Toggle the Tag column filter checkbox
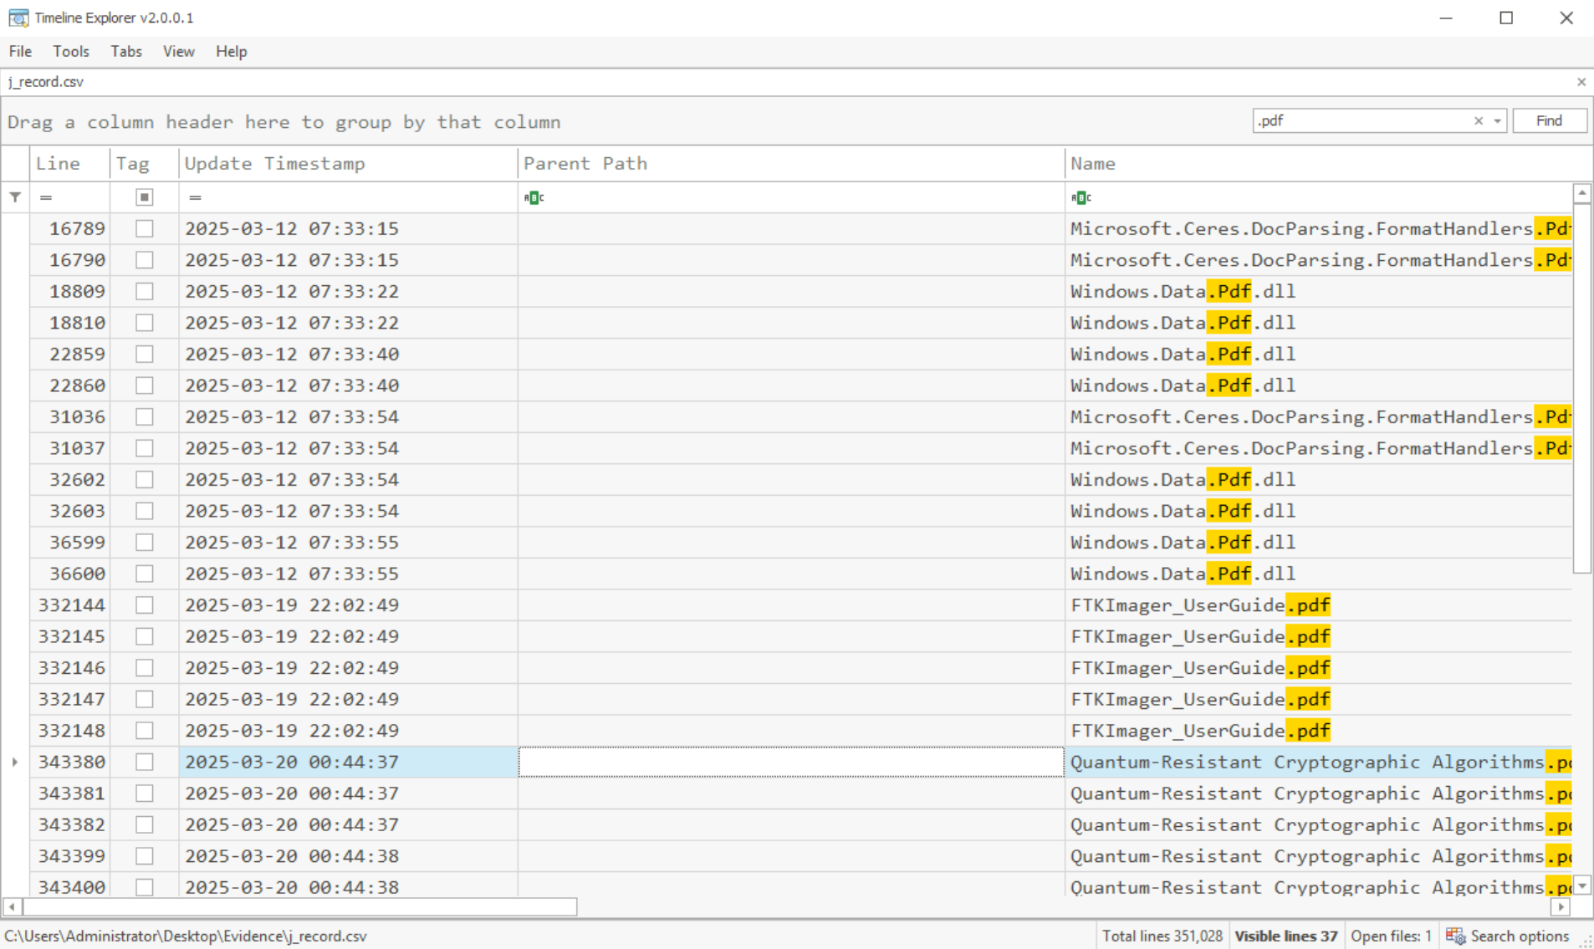Screen dimensions: 1594x949 (145, 197)
